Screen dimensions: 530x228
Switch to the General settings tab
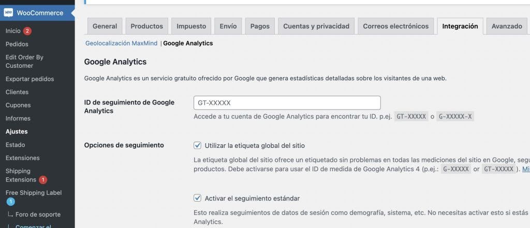[x=105, y=26]
